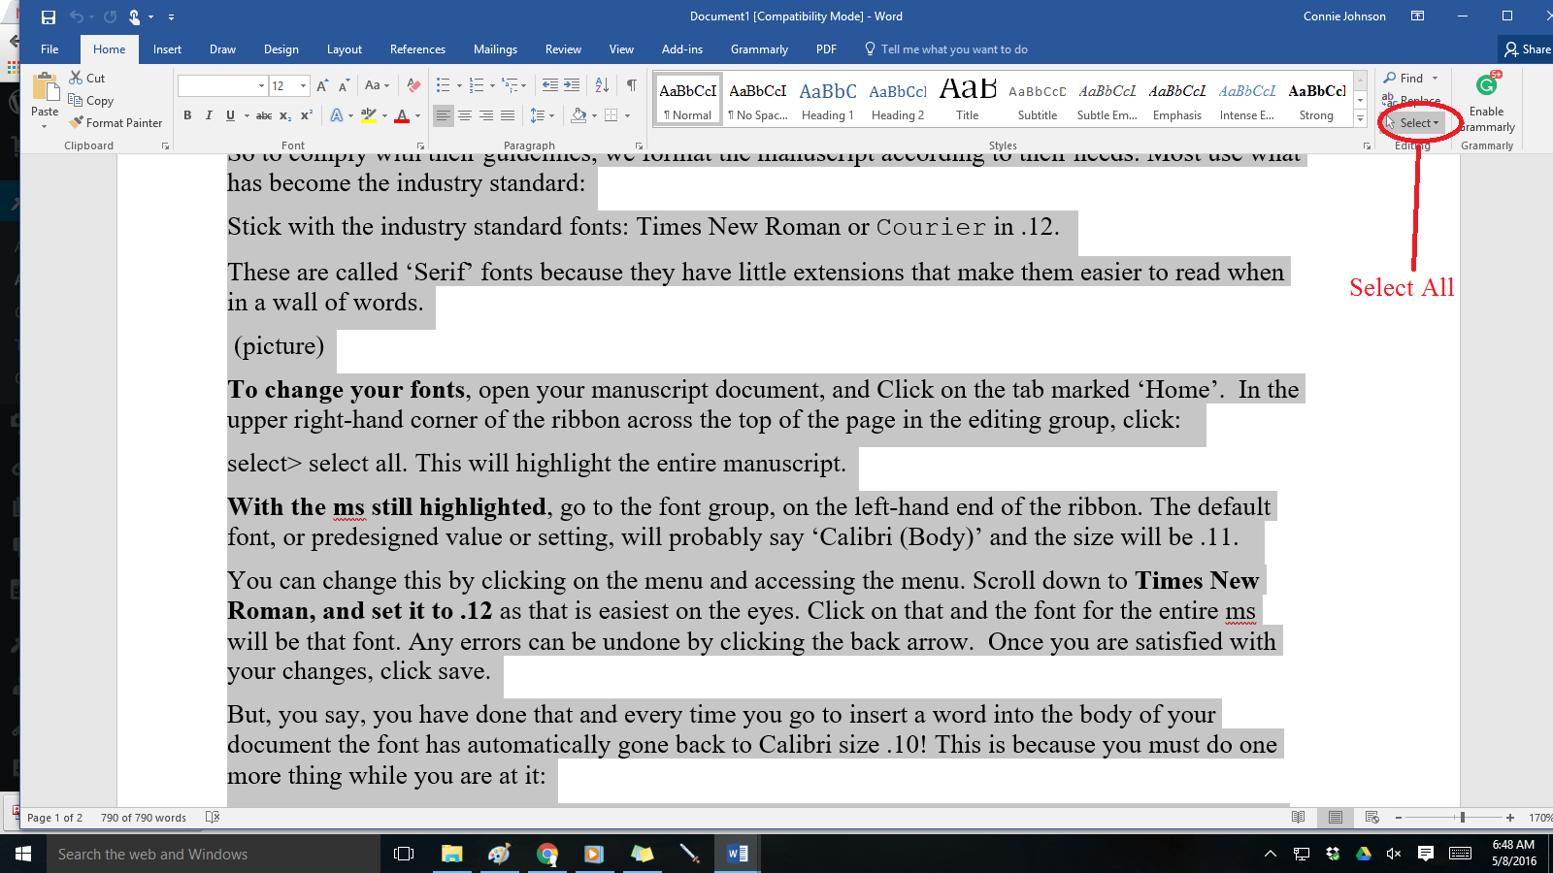Screen dimensions: 1553x873
Task: Click the Increase Indent icon
Action: (572, 85)
